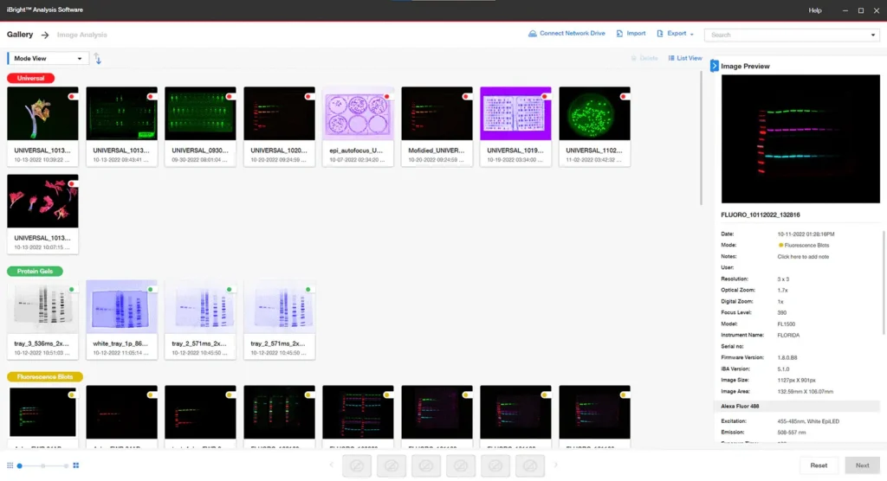Click the small grid thumbnail size icon
Image resolution: width=887 pixels, height=481 pixels.
coord(10,465)
